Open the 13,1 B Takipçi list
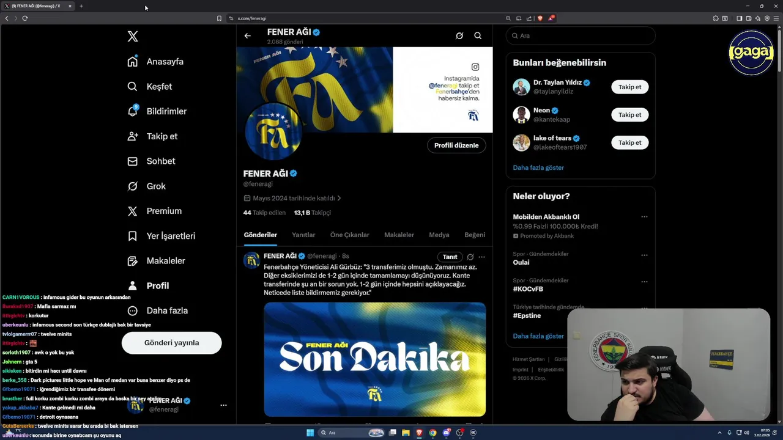Screen dimensions: 783x440 [x=312, y=213]
